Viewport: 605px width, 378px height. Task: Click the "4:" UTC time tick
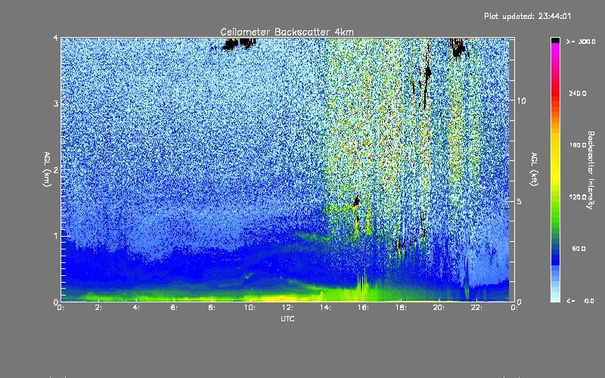(136, 308)
